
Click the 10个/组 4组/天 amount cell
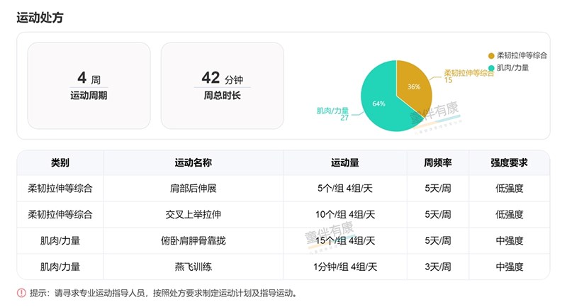(345, 214)
